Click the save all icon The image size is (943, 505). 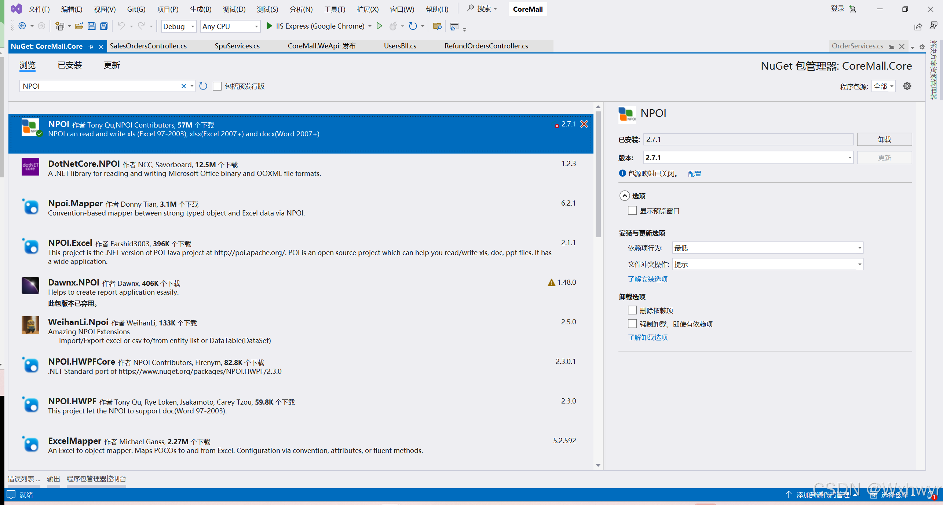pos(104,26)
